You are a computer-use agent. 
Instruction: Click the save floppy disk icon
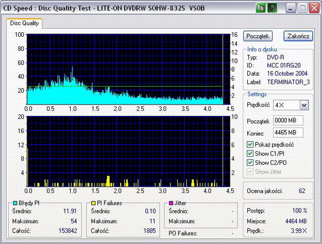coord(272,8)
